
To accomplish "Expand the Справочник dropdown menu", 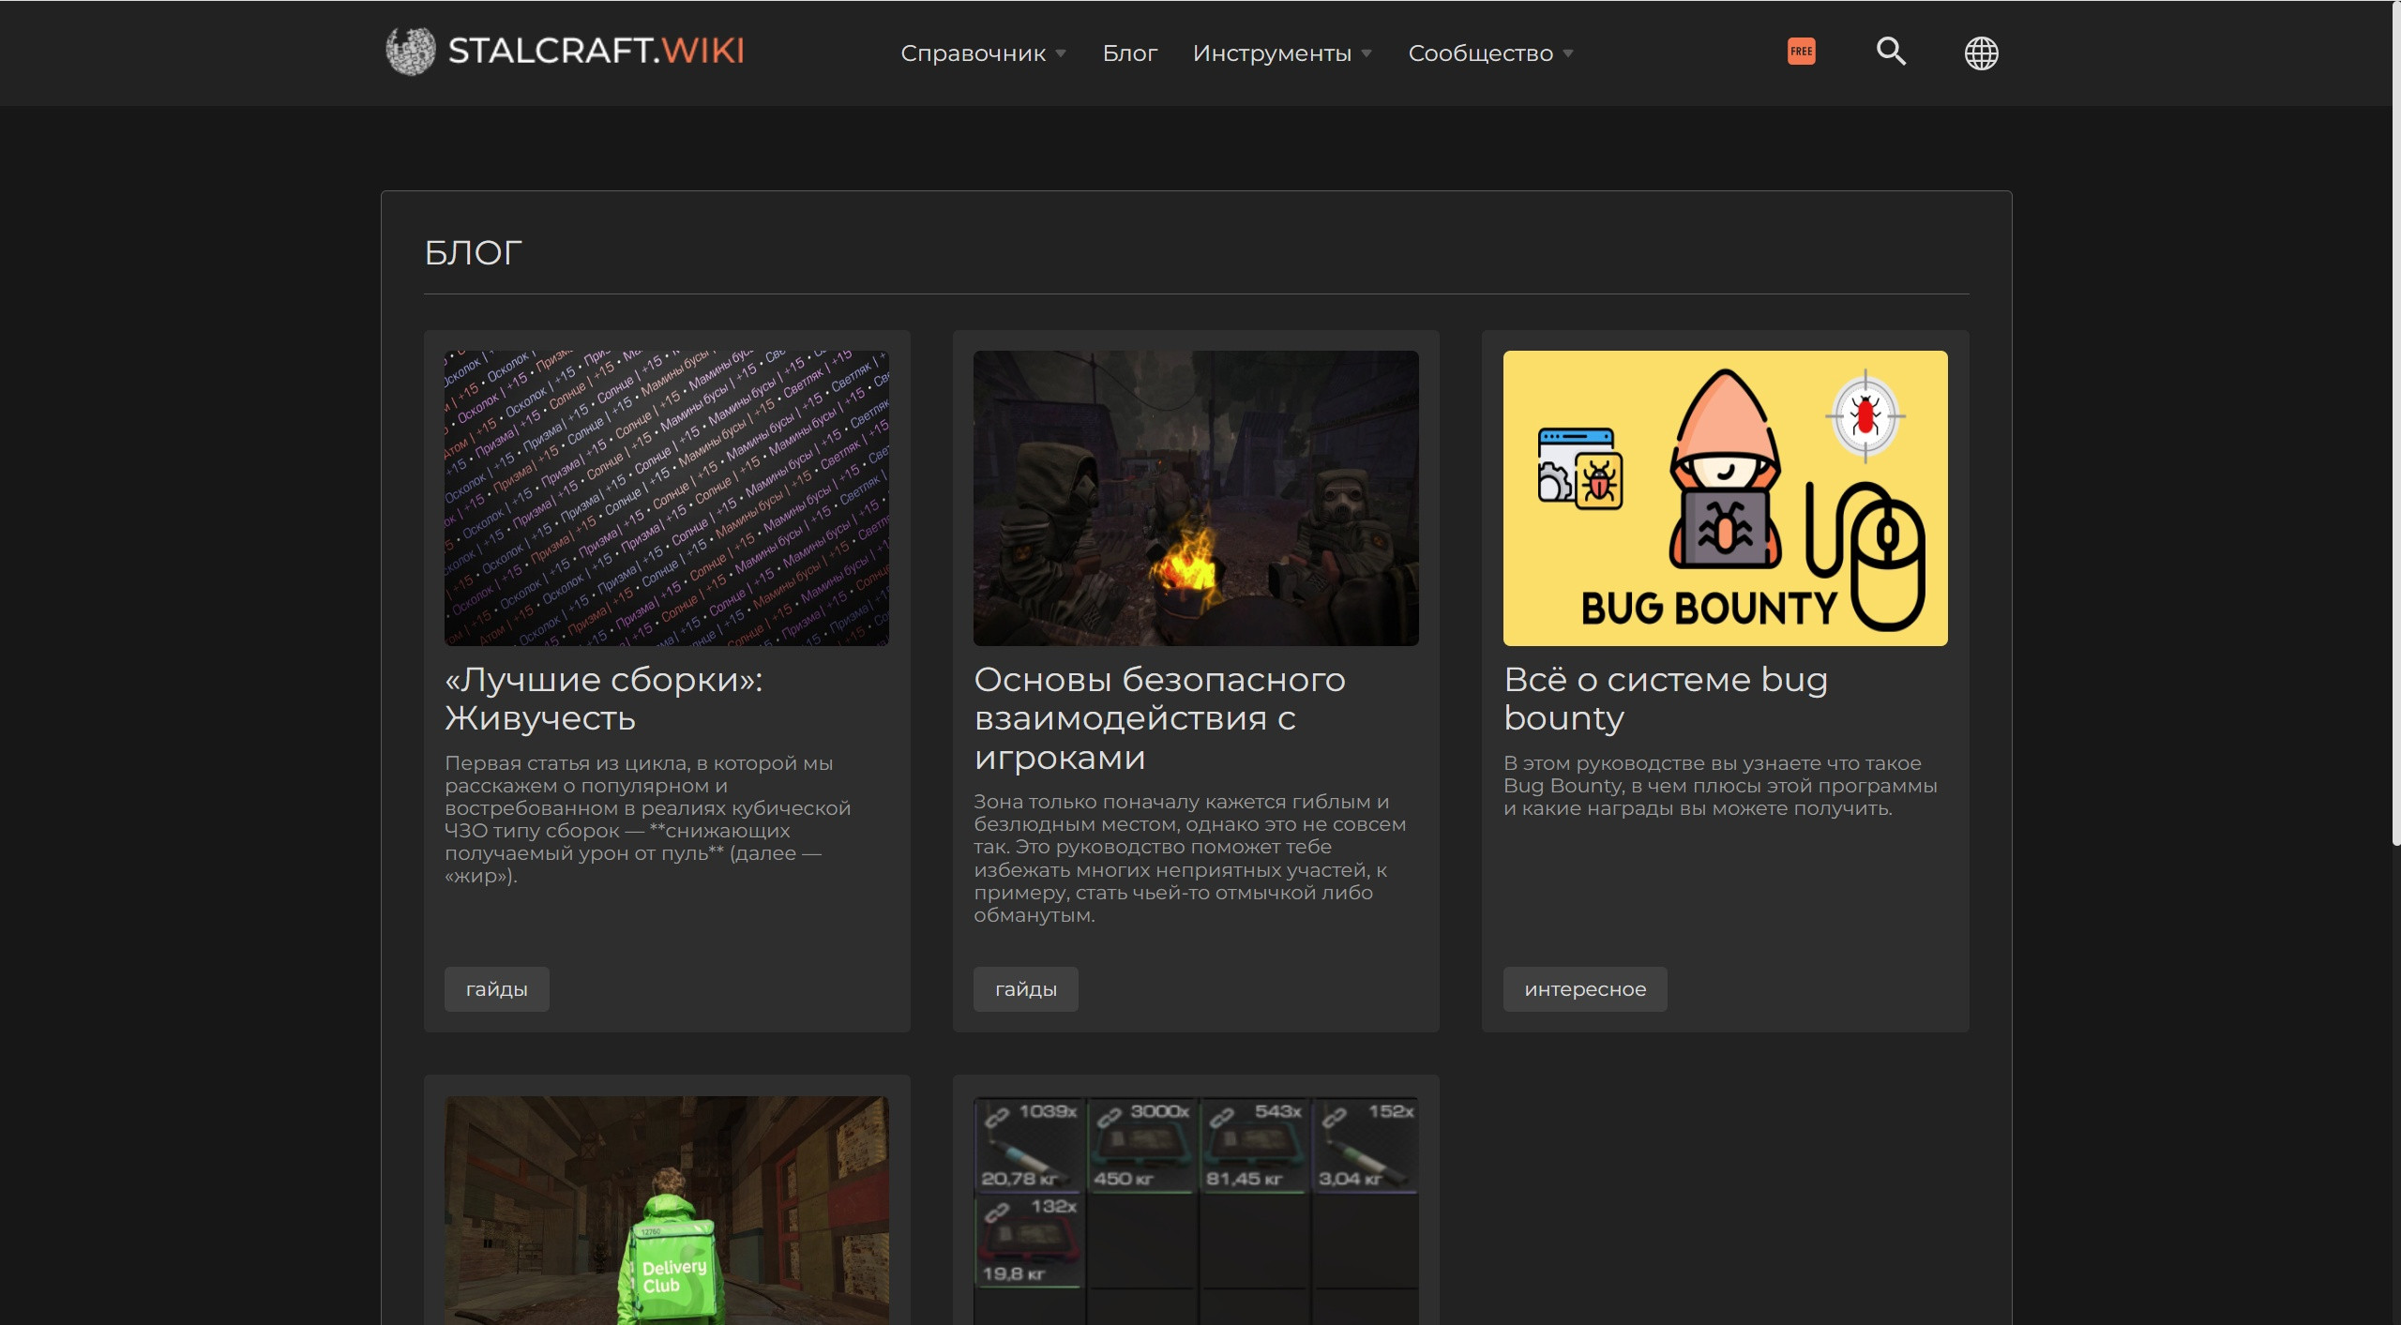I will tap(983, 53).
